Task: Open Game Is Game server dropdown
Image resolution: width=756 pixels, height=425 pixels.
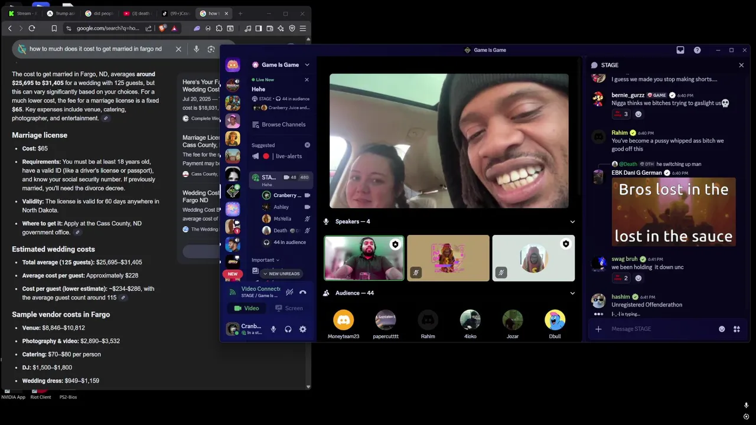Action: [281, 65]
